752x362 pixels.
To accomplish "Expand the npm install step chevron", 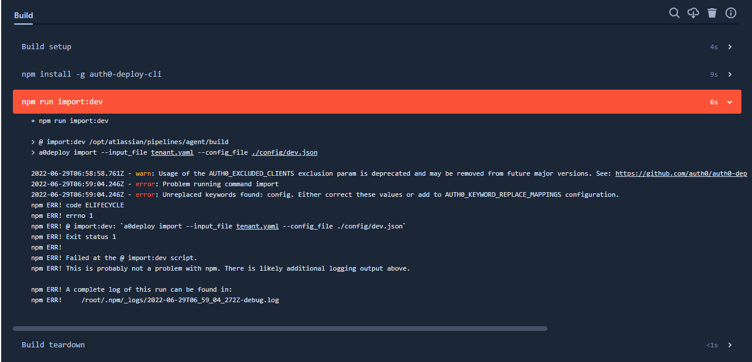I will 730,74.
